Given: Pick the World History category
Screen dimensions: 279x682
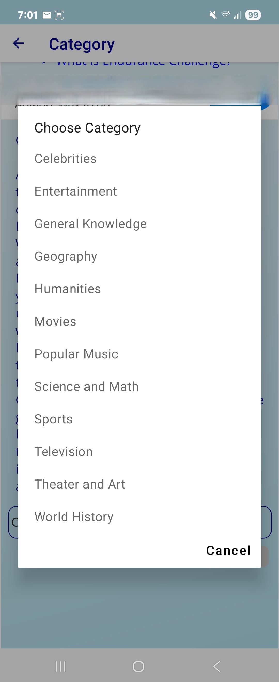Looking at the screenshot, I should [x=139, y=517].
